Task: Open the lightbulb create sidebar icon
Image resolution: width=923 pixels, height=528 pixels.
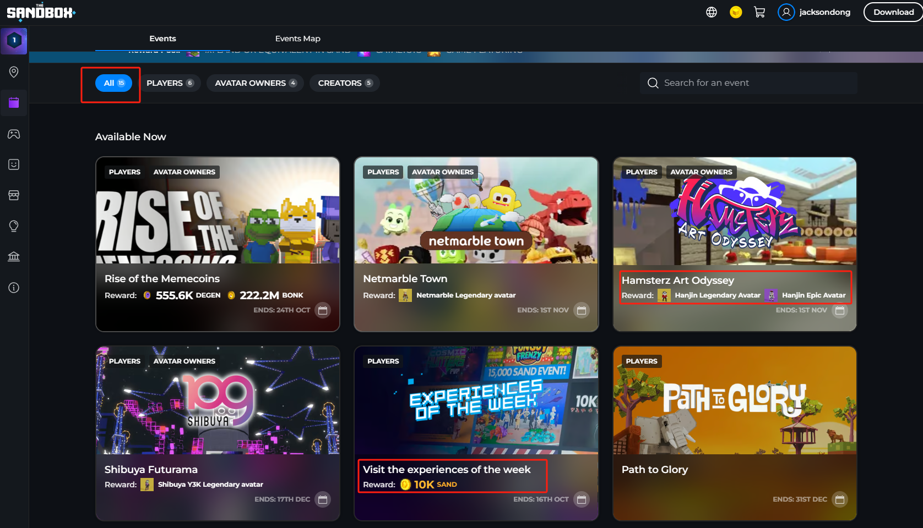Action: tap(14, 226)
